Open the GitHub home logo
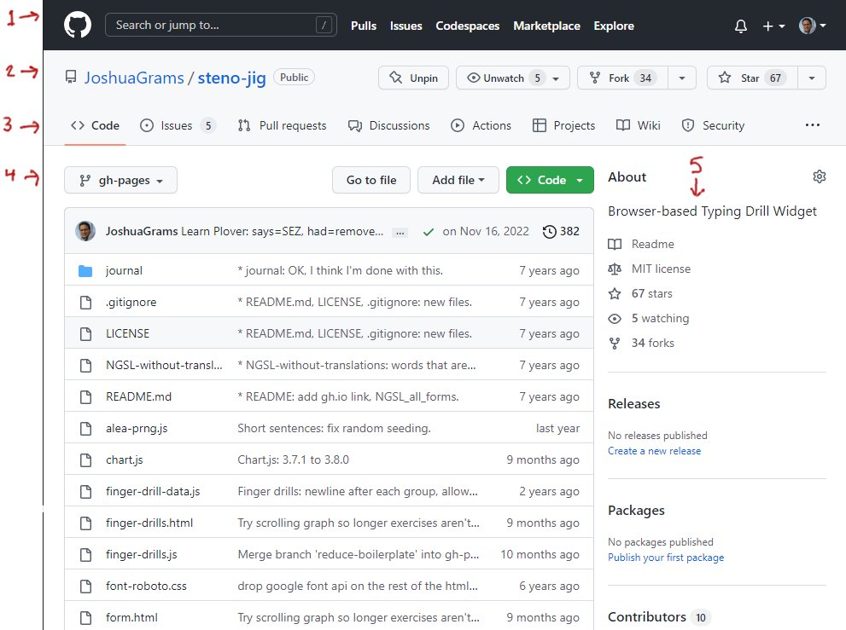Screen dimensions: 846x630 click(x=78, y=26)
